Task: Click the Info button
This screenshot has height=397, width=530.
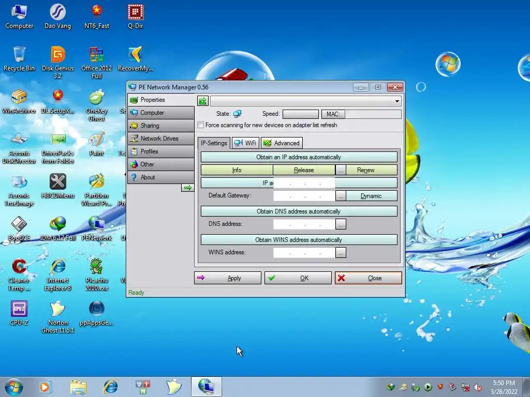Action: click(x=237, y=170)
